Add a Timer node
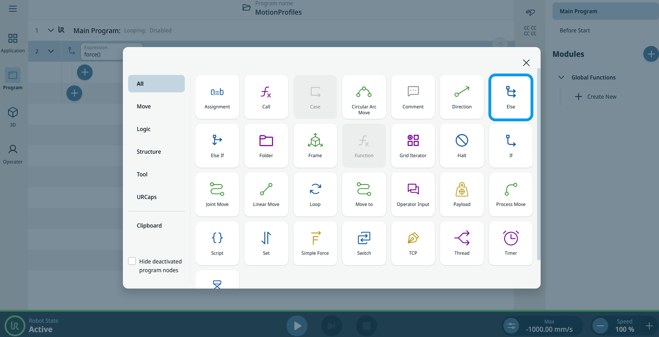659x337 pixels. [x=510, y=243]
